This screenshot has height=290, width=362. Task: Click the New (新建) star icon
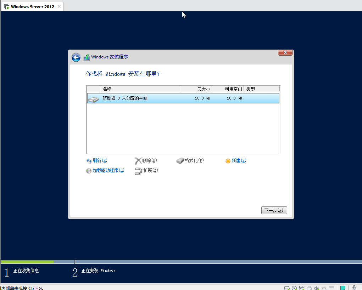tap(228, 161)
